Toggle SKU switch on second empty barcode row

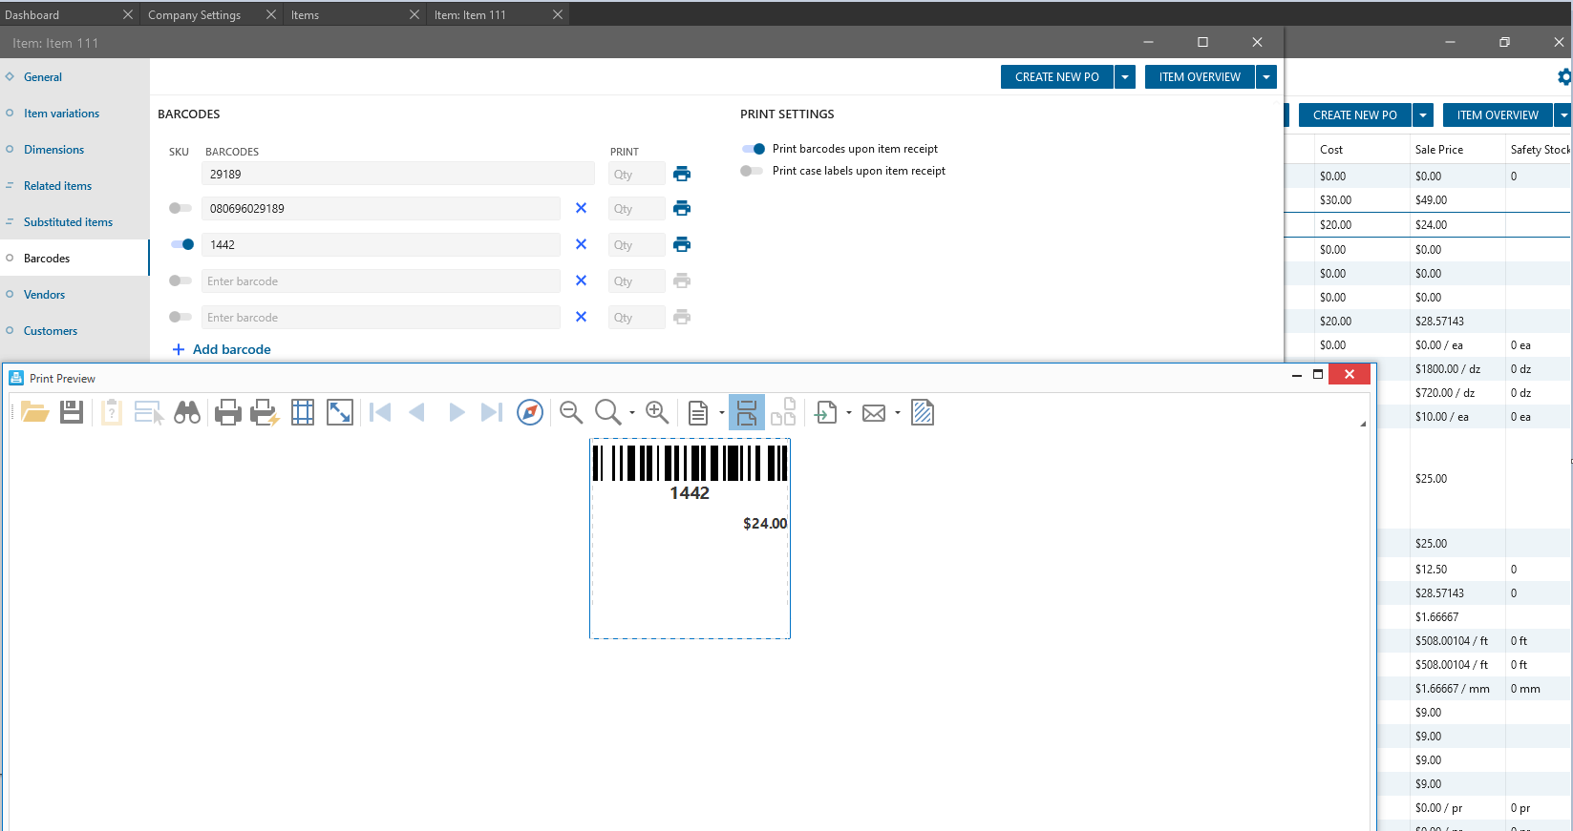181,317
